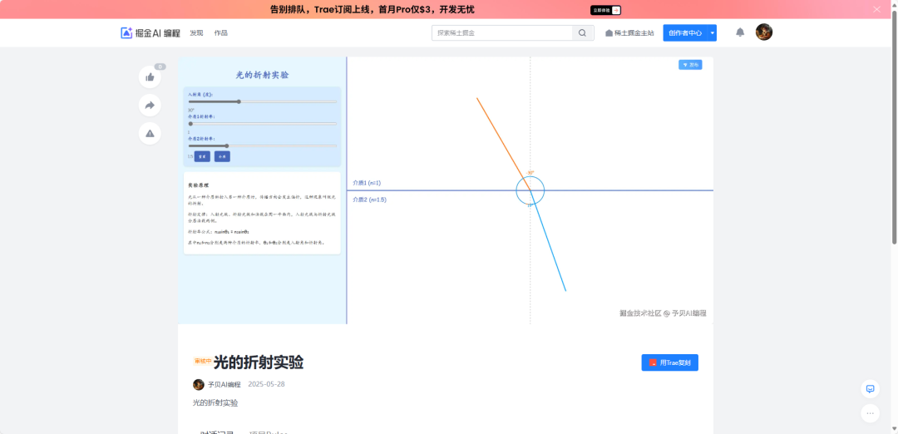Adjust the 入射角 slider
Image resolution: width=898 pixels, height=434 pixels.
click(262, 101)
